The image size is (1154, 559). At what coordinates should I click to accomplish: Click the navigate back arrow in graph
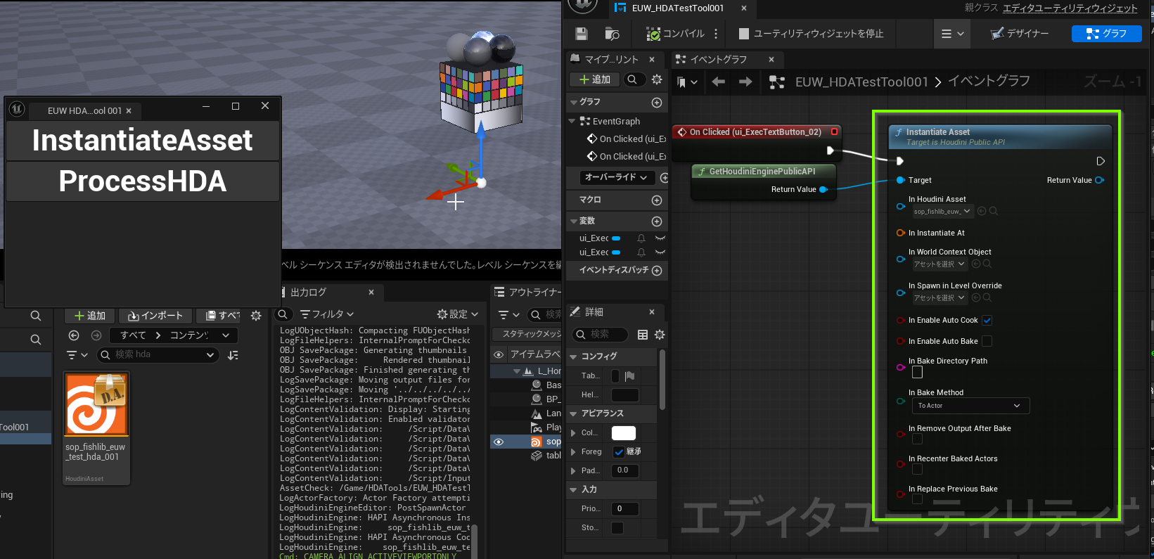718,82
